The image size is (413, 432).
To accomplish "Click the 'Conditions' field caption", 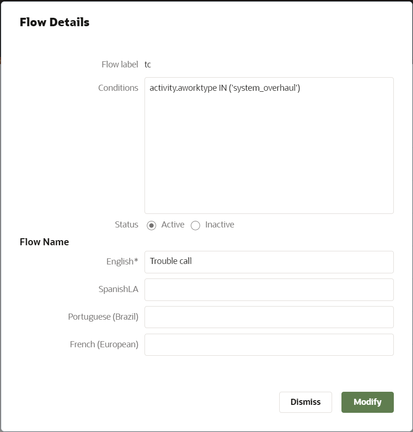I will (118, 88).
